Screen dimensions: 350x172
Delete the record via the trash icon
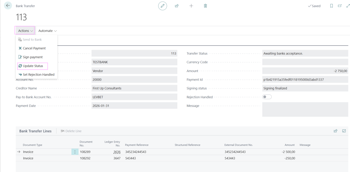click(205, 6)
